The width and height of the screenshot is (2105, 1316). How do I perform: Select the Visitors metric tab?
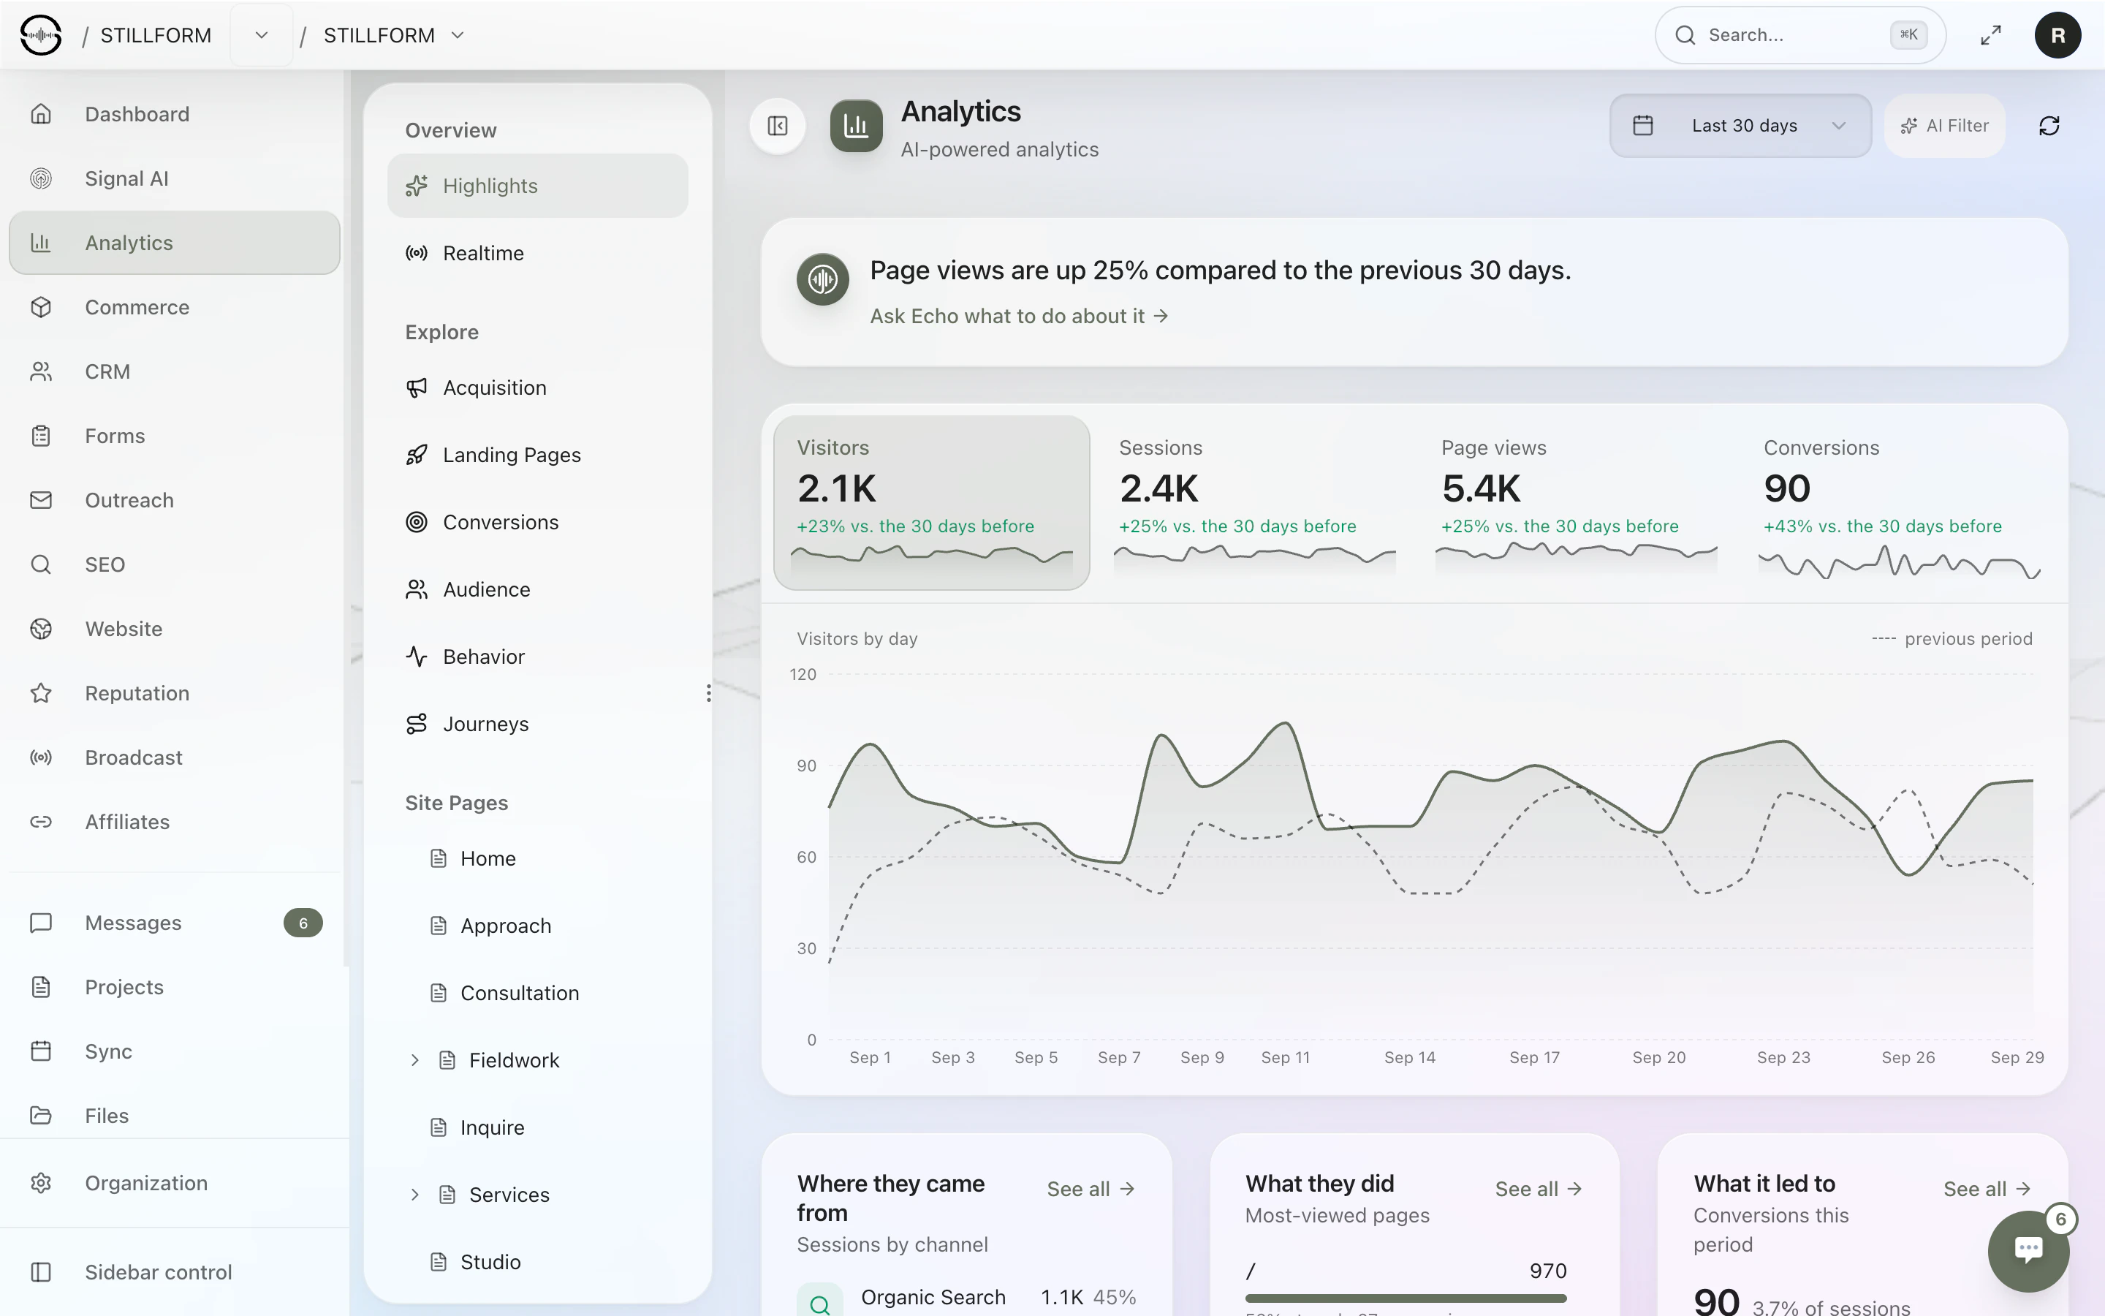point(932,503)
